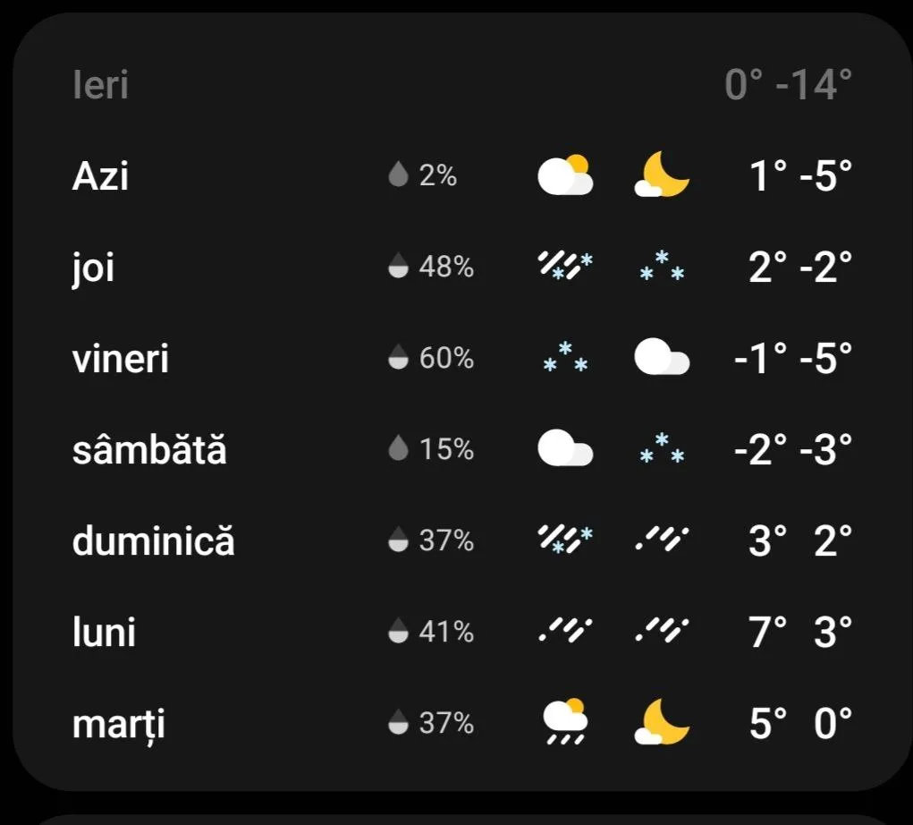Viewport: 913px width, 825px height.
Task: Tap the night snow icon for joi
Action: point(662,267)
